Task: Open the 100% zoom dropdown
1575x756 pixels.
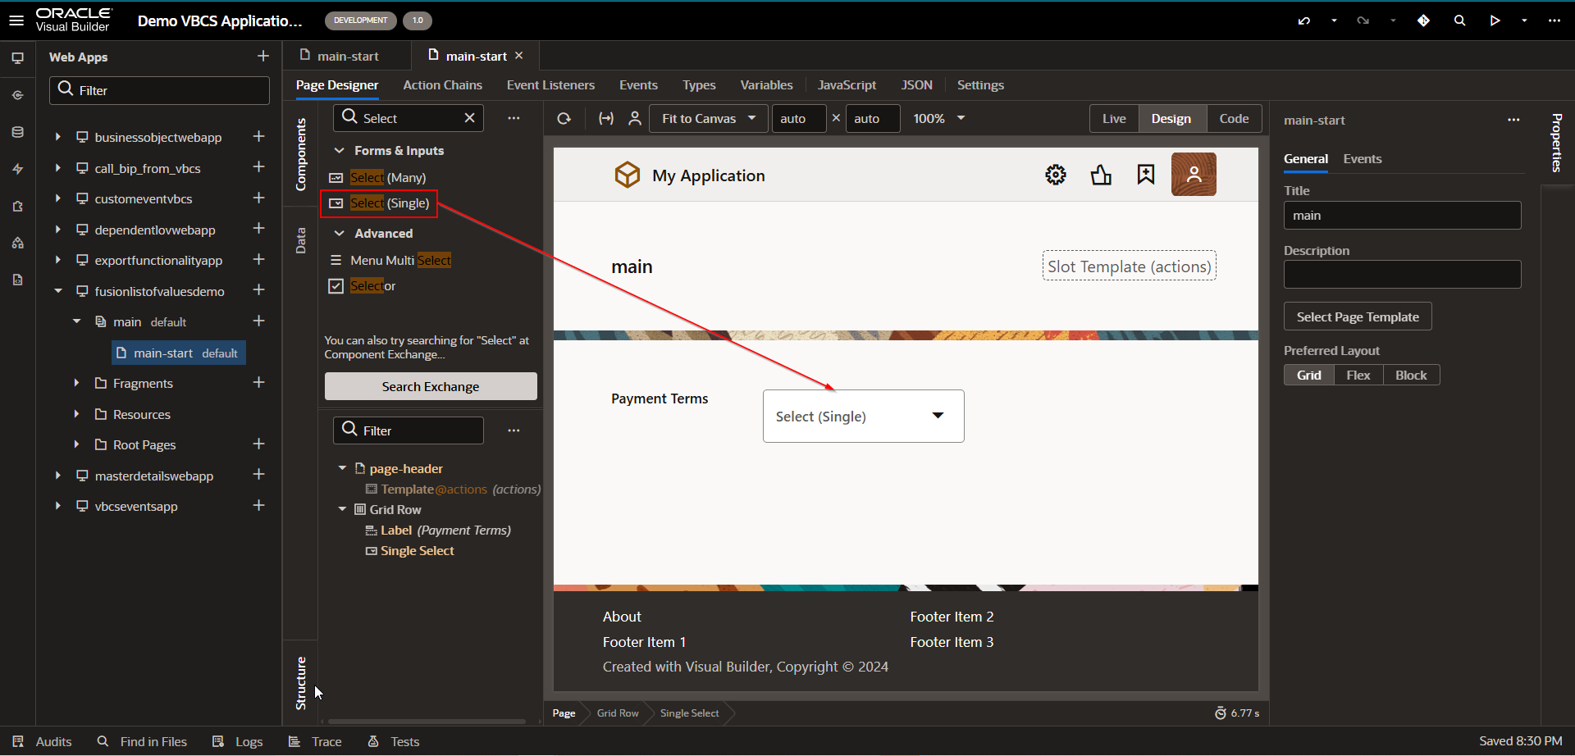Action: [x=939, y=119]
